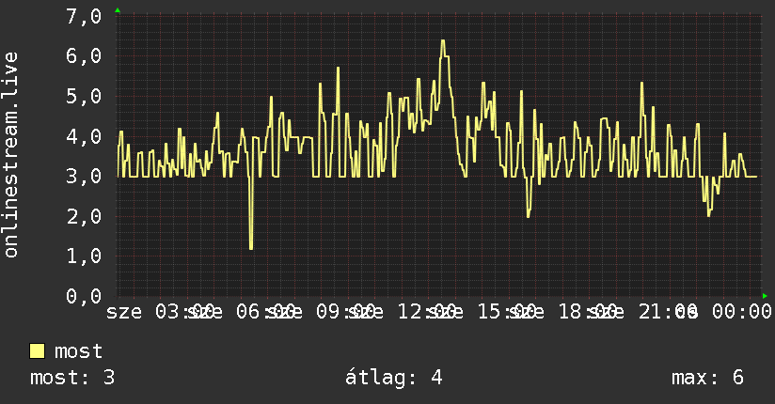The height and width of the screenshot is (404, 775).
Task: Click the green arrow atop the y-axis
Action: 118,10
